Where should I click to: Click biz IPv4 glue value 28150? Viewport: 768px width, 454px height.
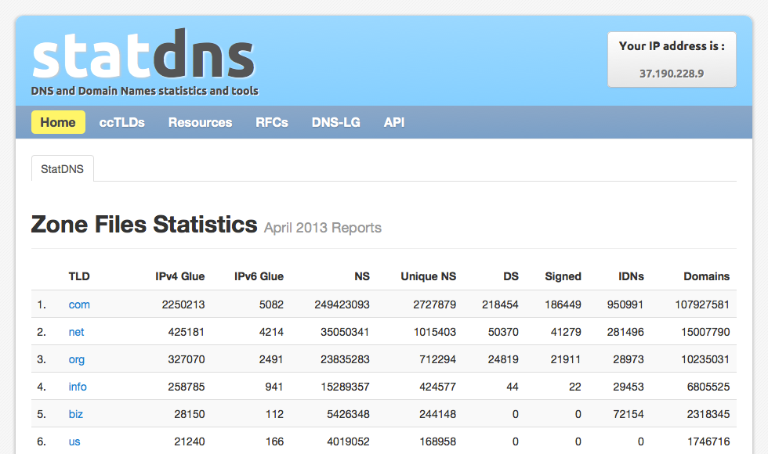[x=190, y=414]
